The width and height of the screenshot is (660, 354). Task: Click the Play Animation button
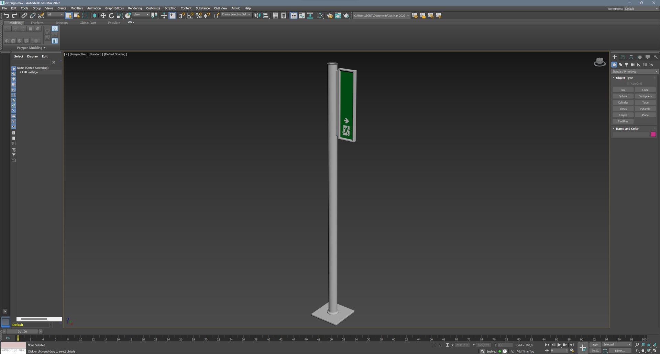(x=559, y=345)
